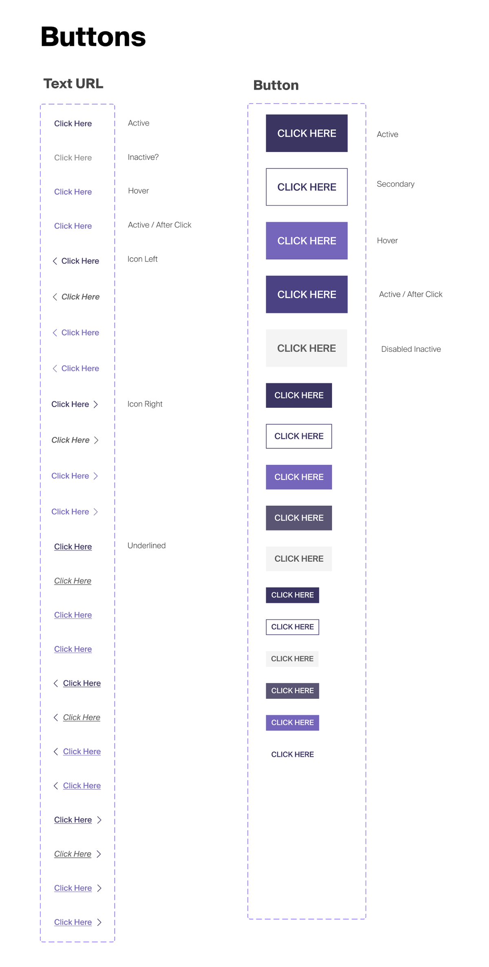Click left chevron on the Icon Left row
The width and height of the screenshot is (489, 967).
[x=55, y=261]
